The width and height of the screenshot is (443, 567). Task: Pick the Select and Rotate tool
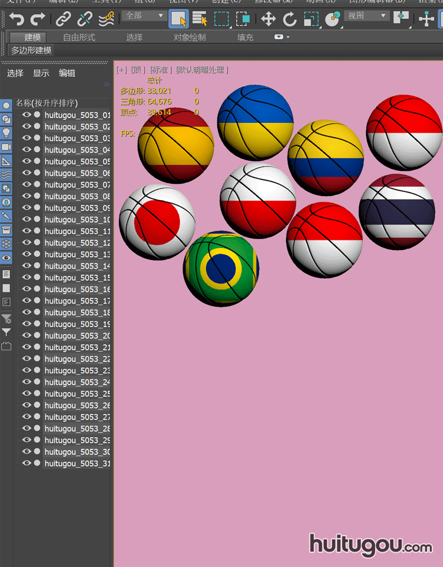pyautogui.click(x=289, y=19)
